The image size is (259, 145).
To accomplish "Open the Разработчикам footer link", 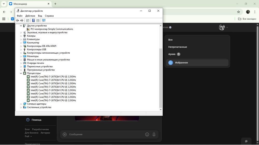I will (x=40, y=129).
